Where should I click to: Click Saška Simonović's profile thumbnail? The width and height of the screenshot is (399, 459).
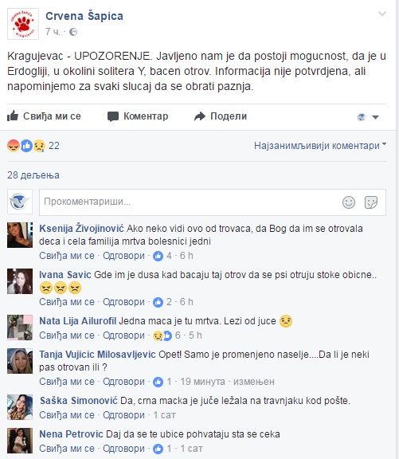click(20, 407)
